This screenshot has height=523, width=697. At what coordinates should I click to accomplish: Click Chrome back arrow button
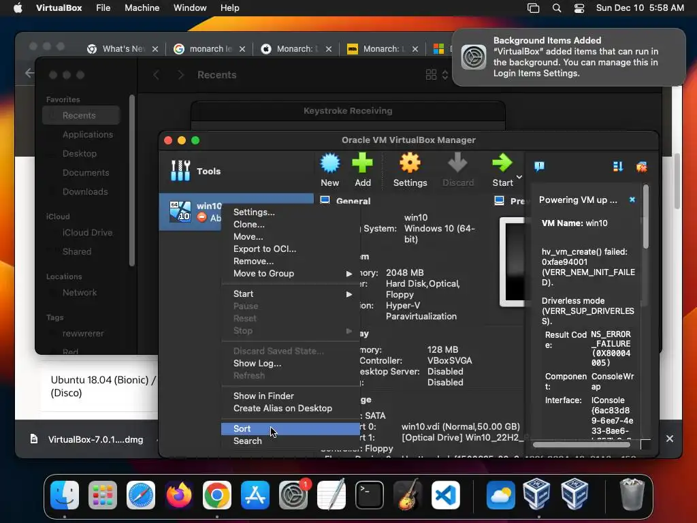click(29, 73)
